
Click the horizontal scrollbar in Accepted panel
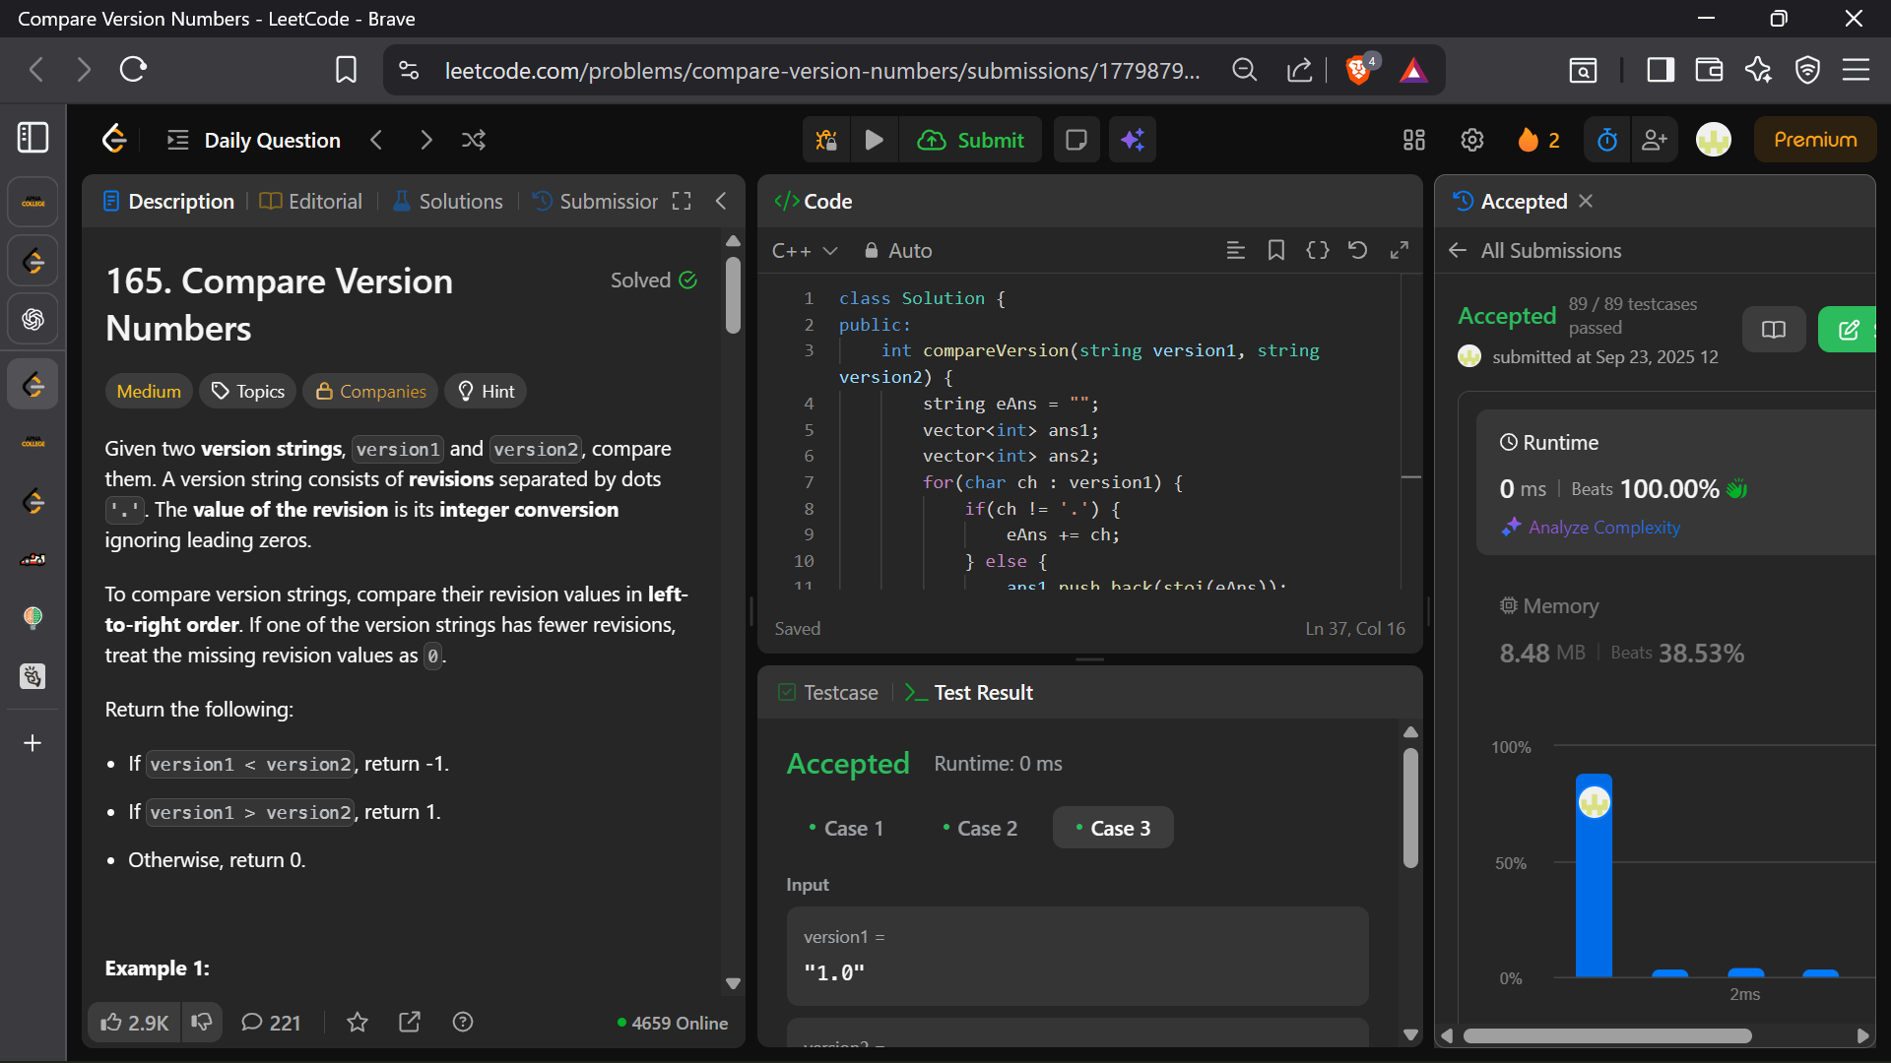pos(1607,1035)
